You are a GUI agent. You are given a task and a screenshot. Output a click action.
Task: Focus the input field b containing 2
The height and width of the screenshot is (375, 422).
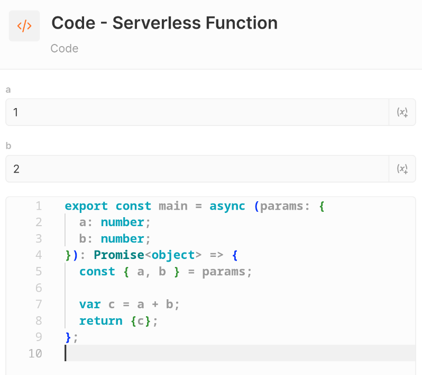pos(197,169)
